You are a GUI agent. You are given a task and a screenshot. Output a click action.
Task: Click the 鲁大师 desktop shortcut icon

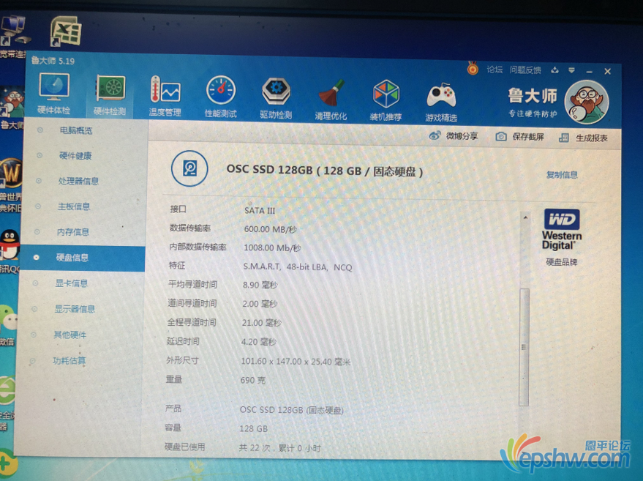(12, 102)
